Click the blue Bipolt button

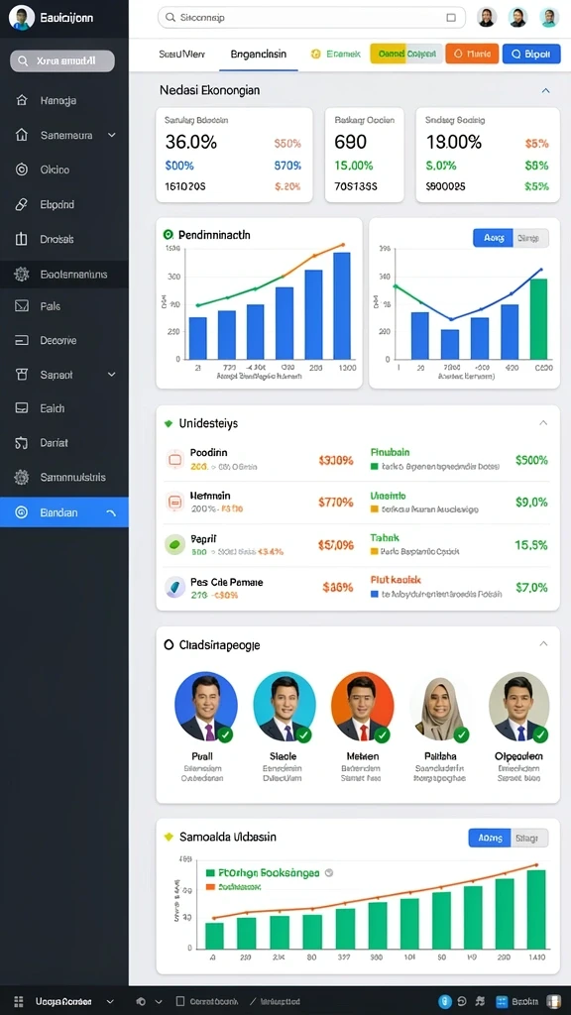coord(531,54)
